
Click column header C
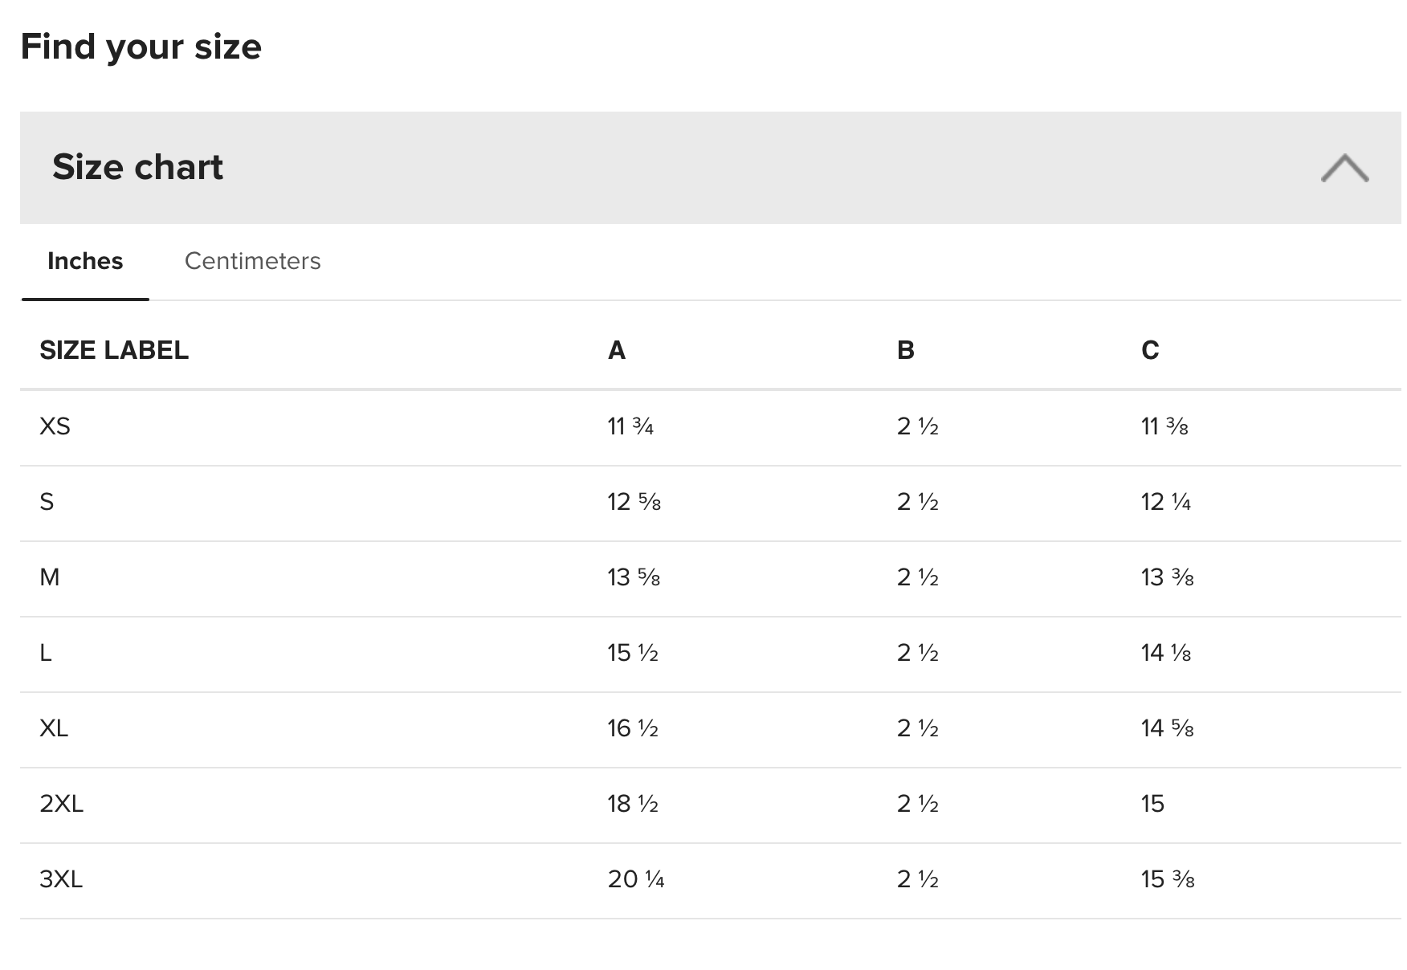click(x=1150, y=350)
